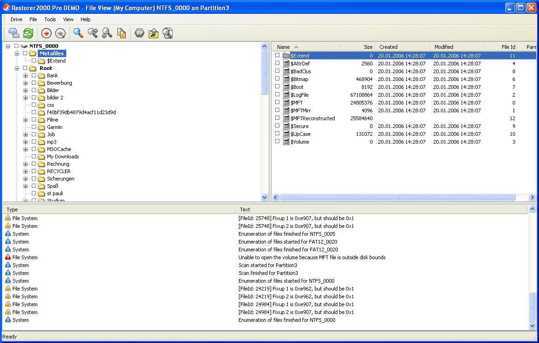Check the $MFT file checkbox
Image resolution: width=539 pixels, height=343 pixels.
tap(278, 102)
